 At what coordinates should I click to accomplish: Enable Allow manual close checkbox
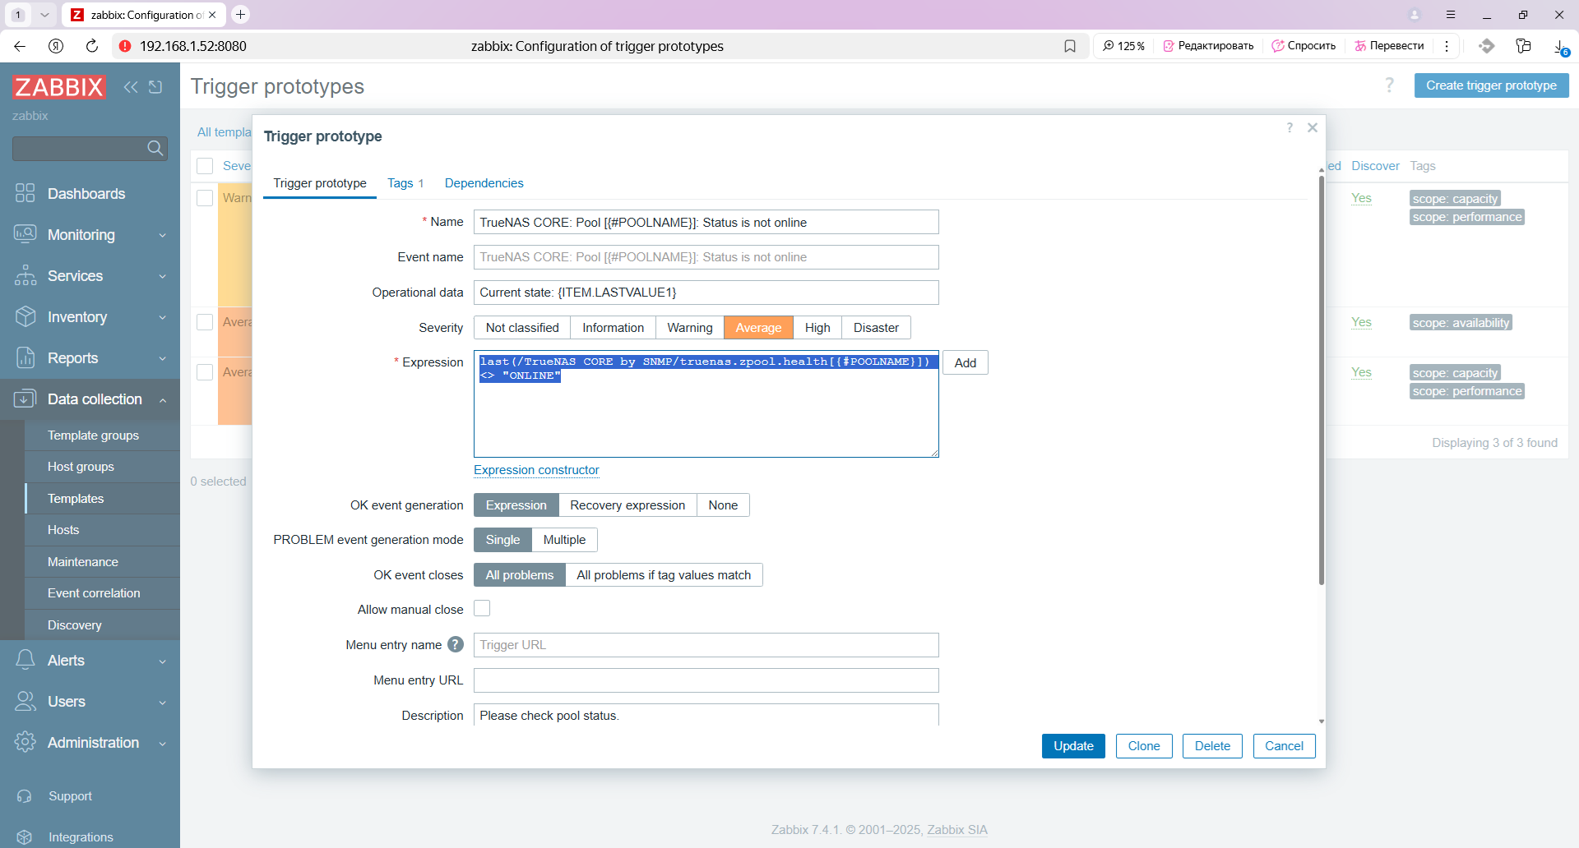tap(482, 608)
